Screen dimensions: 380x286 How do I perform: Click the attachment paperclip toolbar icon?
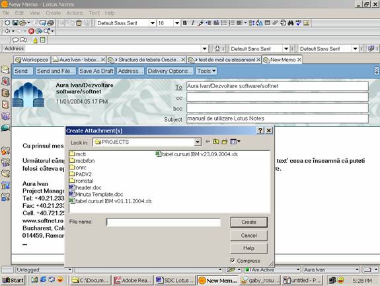click(x=275, y=23)
